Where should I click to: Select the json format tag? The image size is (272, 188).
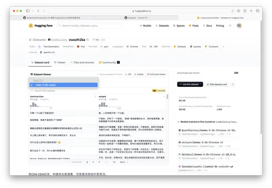pos(104,47)
